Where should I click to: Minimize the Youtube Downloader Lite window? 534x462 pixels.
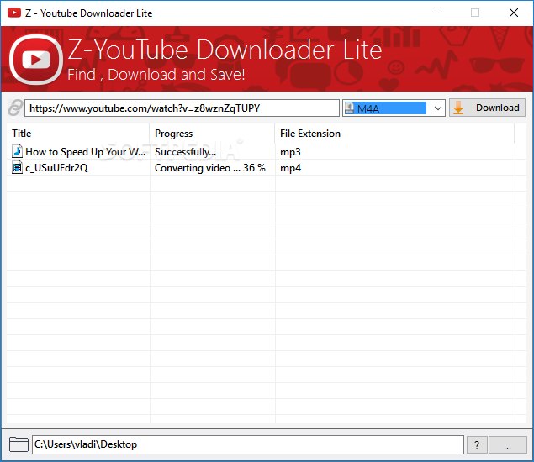point(437,13)
